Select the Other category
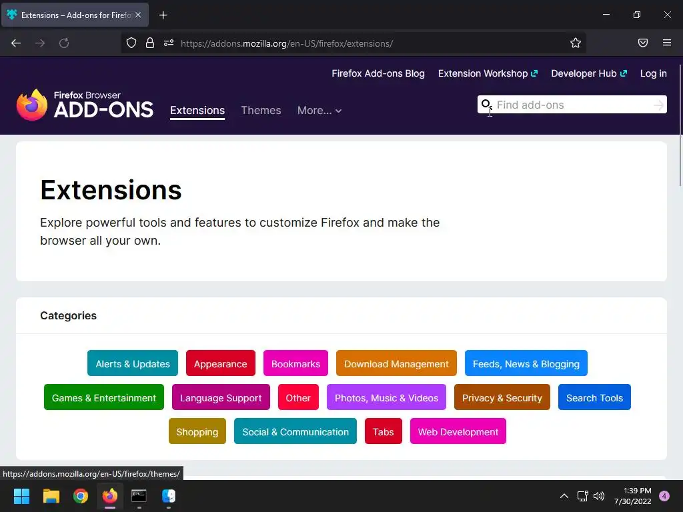Viewport: 683px width, 512px height. [x=298, y=397]
